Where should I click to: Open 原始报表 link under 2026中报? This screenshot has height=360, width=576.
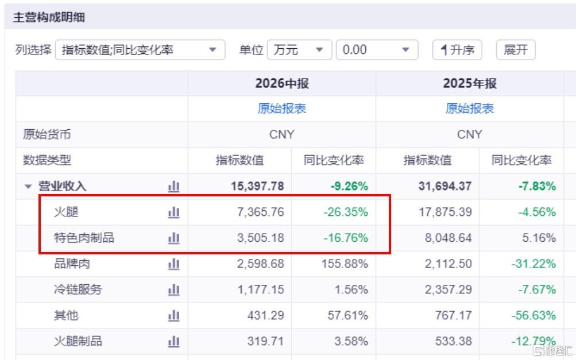click(282, 109)
